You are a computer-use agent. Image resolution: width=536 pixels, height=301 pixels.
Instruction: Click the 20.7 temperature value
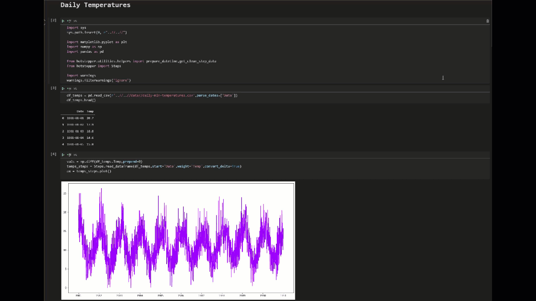coord(90,118)
